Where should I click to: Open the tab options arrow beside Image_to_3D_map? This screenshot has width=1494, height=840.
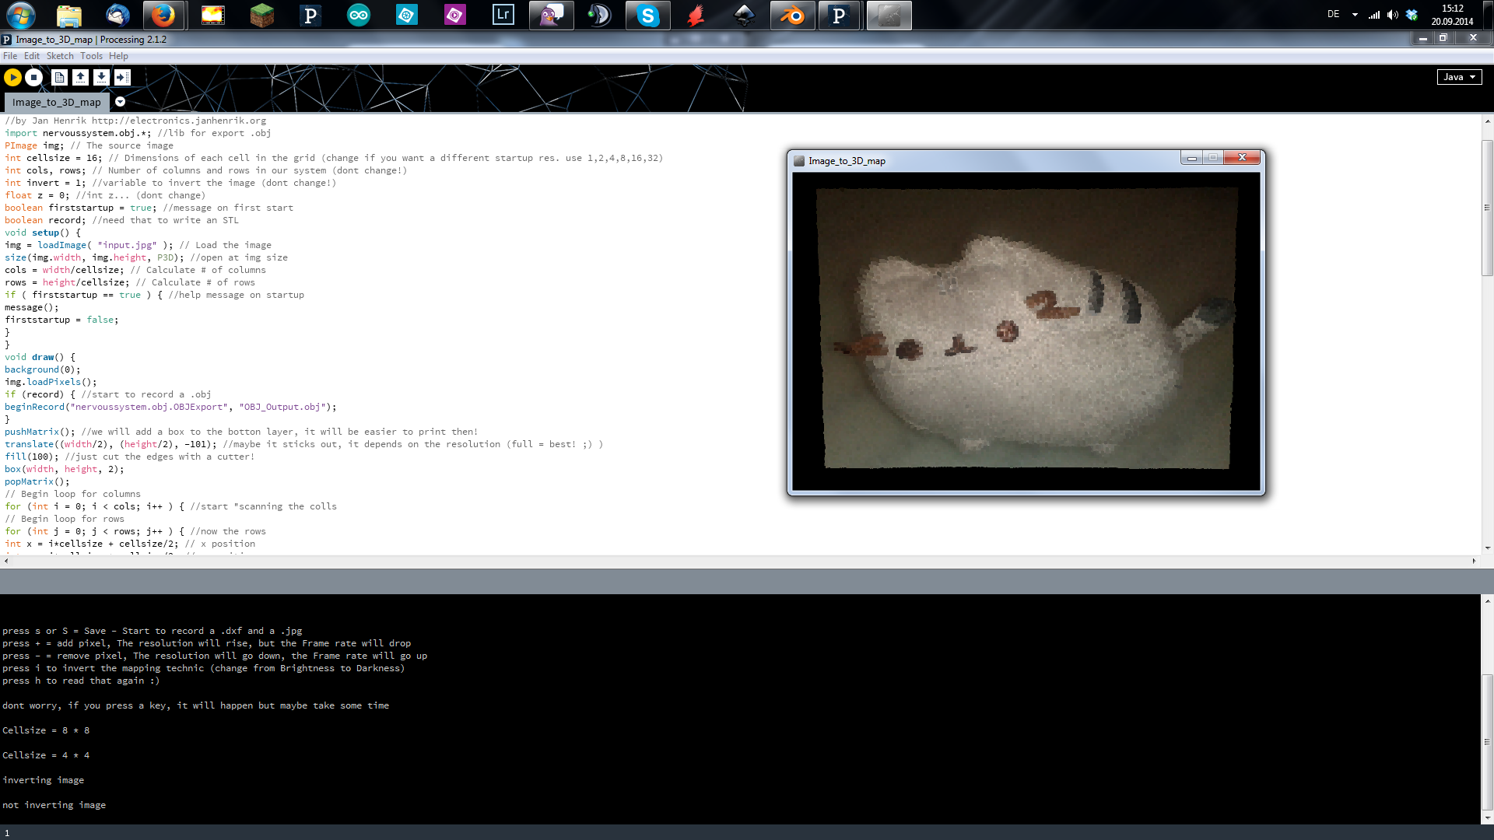pyautogui.click(x=120, y=102)
